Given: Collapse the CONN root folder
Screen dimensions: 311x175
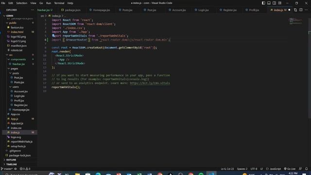Looking at the screenshot, I should [x=10, y=16].
